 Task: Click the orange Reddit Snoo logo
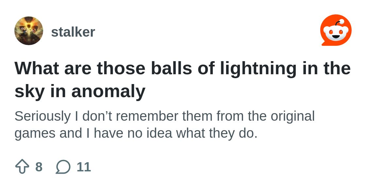[x=336, y=30]
